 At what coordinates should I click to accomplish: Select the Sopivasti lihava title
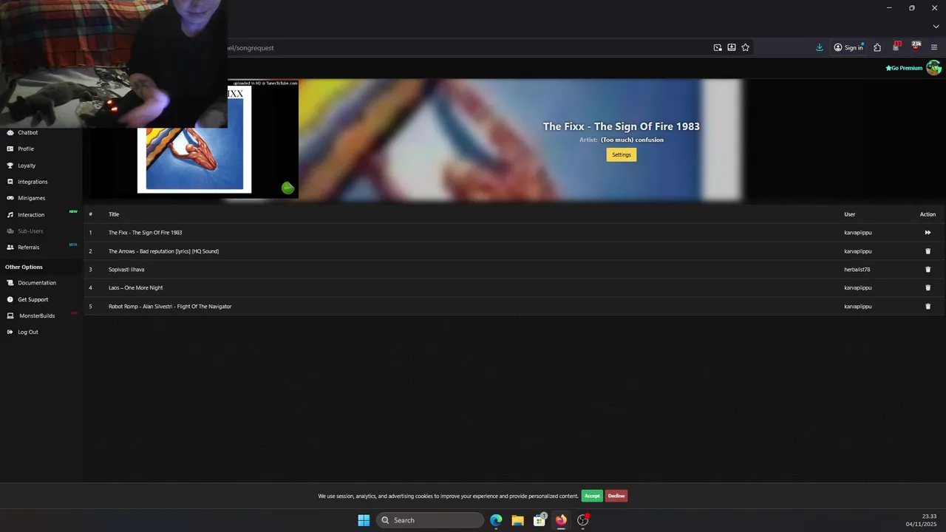(x=126, y=270)
